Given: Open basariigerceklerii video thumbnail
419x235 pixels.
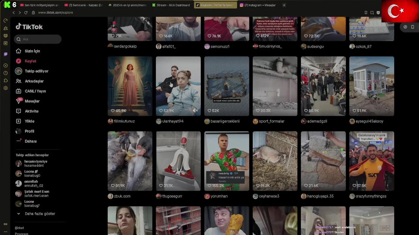Looking at the screenshot, I should 227,86.
